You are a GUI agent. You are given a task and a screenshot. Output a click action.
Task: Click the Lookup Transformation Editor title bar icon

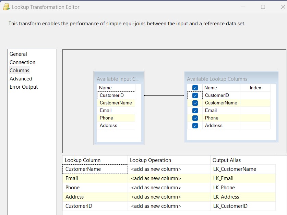click(6, 7)
